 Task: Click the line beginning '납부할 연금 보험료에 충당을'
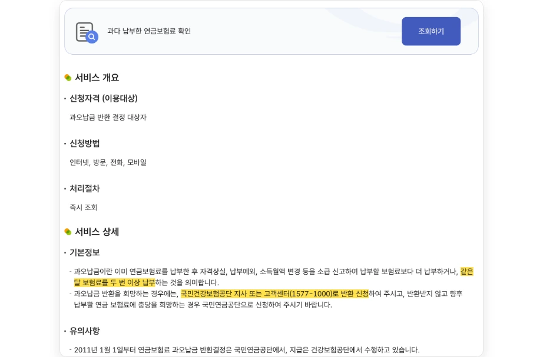point(203,305)
